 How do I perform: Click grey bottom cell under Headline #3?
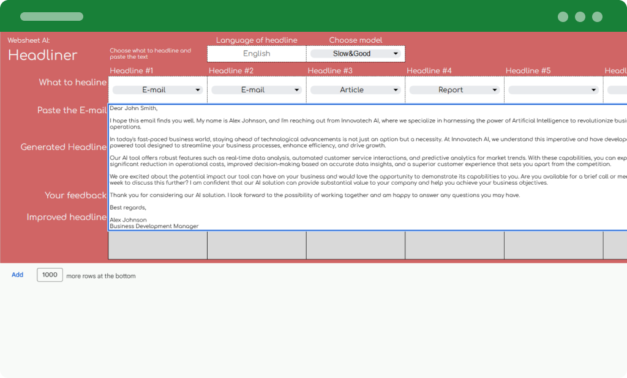tap(356, 245)
